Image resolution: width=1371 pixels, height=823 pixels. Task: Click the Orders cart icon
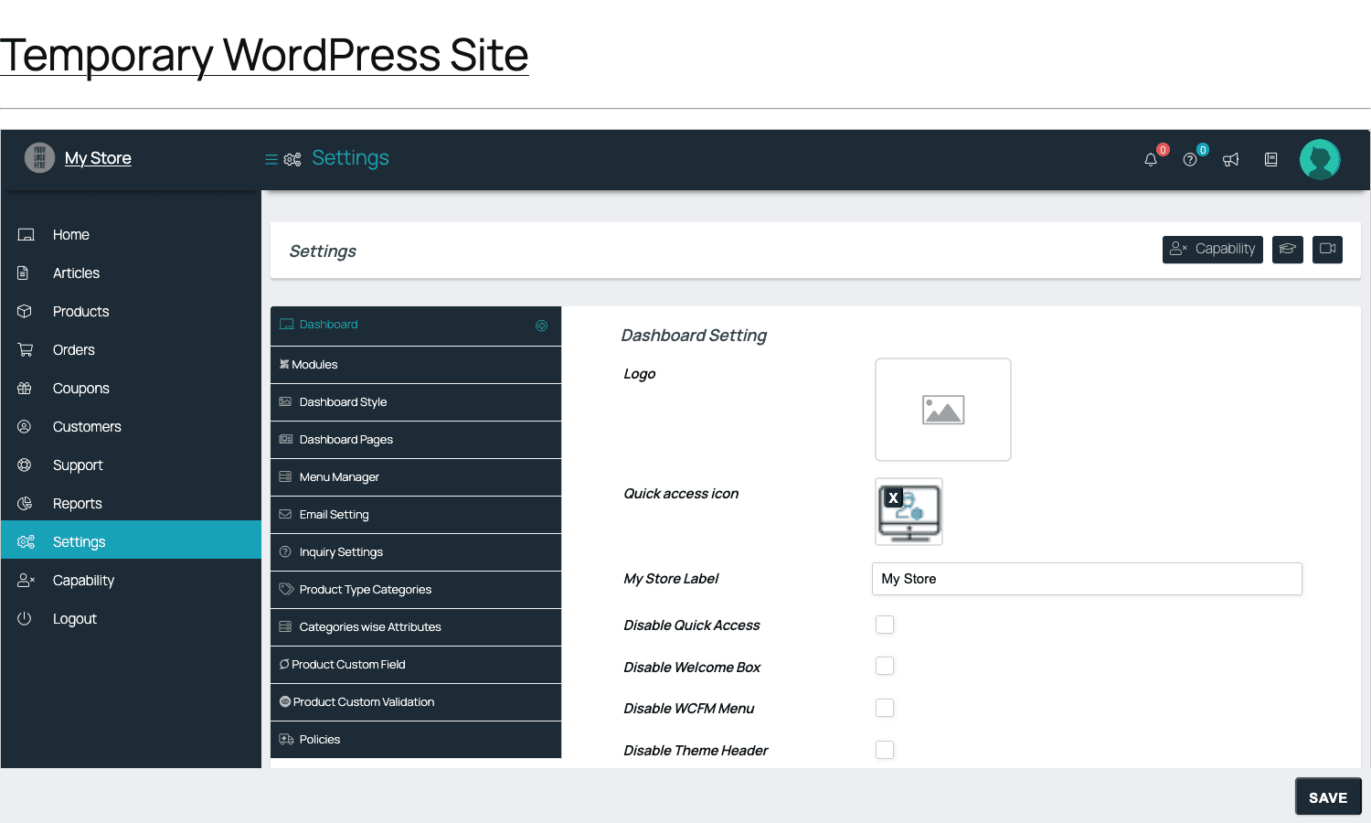pyautogui.click(x=26, y=350)
